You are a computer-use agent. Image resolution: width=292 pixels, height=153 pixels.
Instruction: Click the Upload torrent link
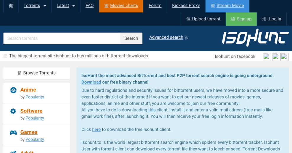(206, 19)
